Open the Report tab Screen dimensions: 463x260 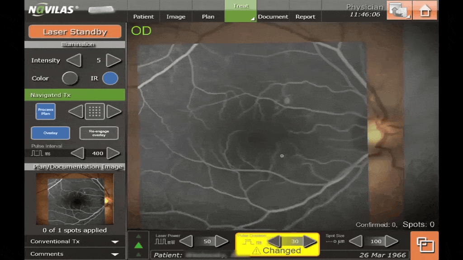(305, 17)
